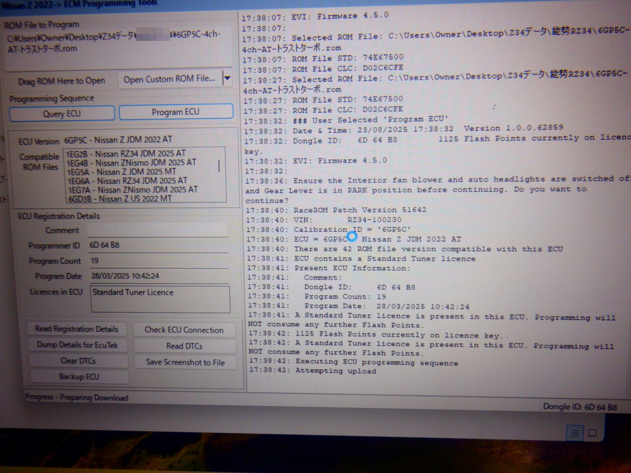Select 1EG7A Nissan ZNismo JDM 2025 AT ROM
The width and height of the screenshot is (631, 473).
(x=133, y=189)
